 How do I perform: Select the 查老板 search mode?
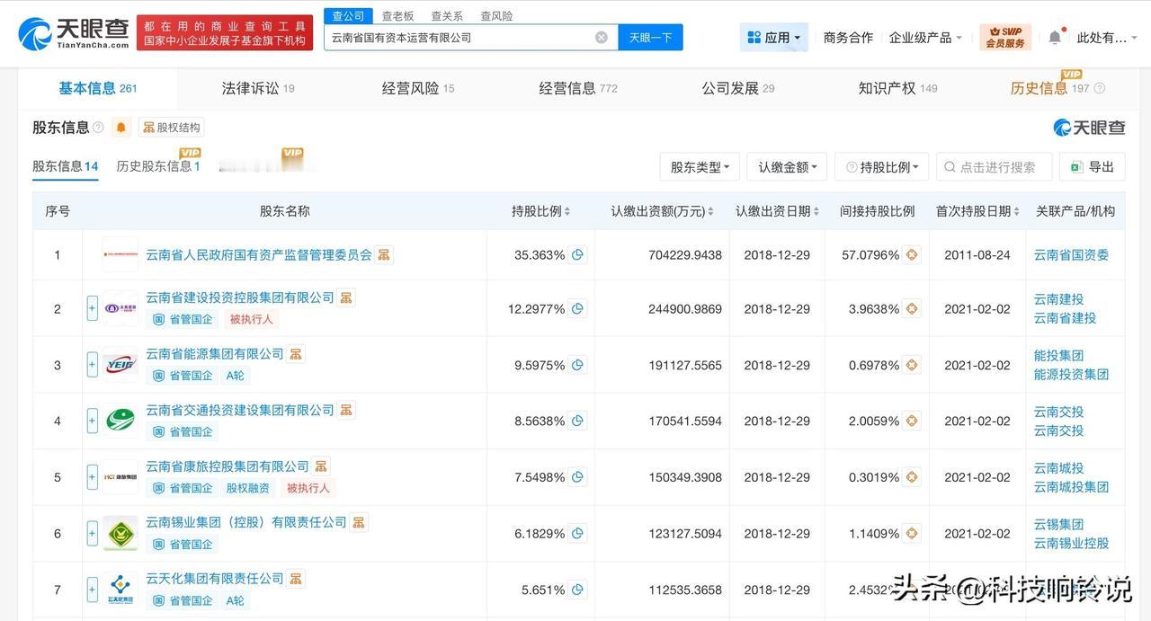397,16
